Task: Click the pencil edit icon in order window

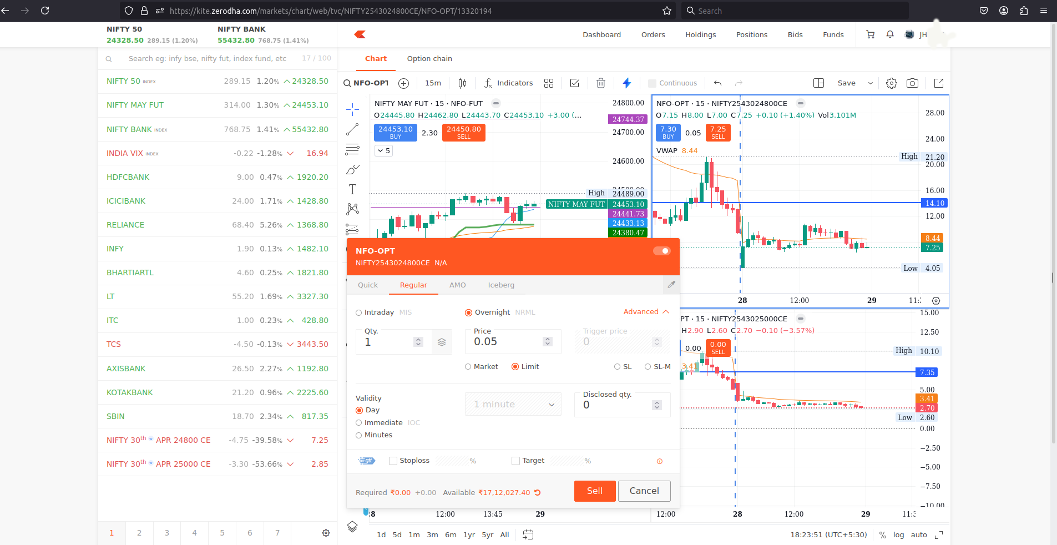Action: (x=671, y=285)
